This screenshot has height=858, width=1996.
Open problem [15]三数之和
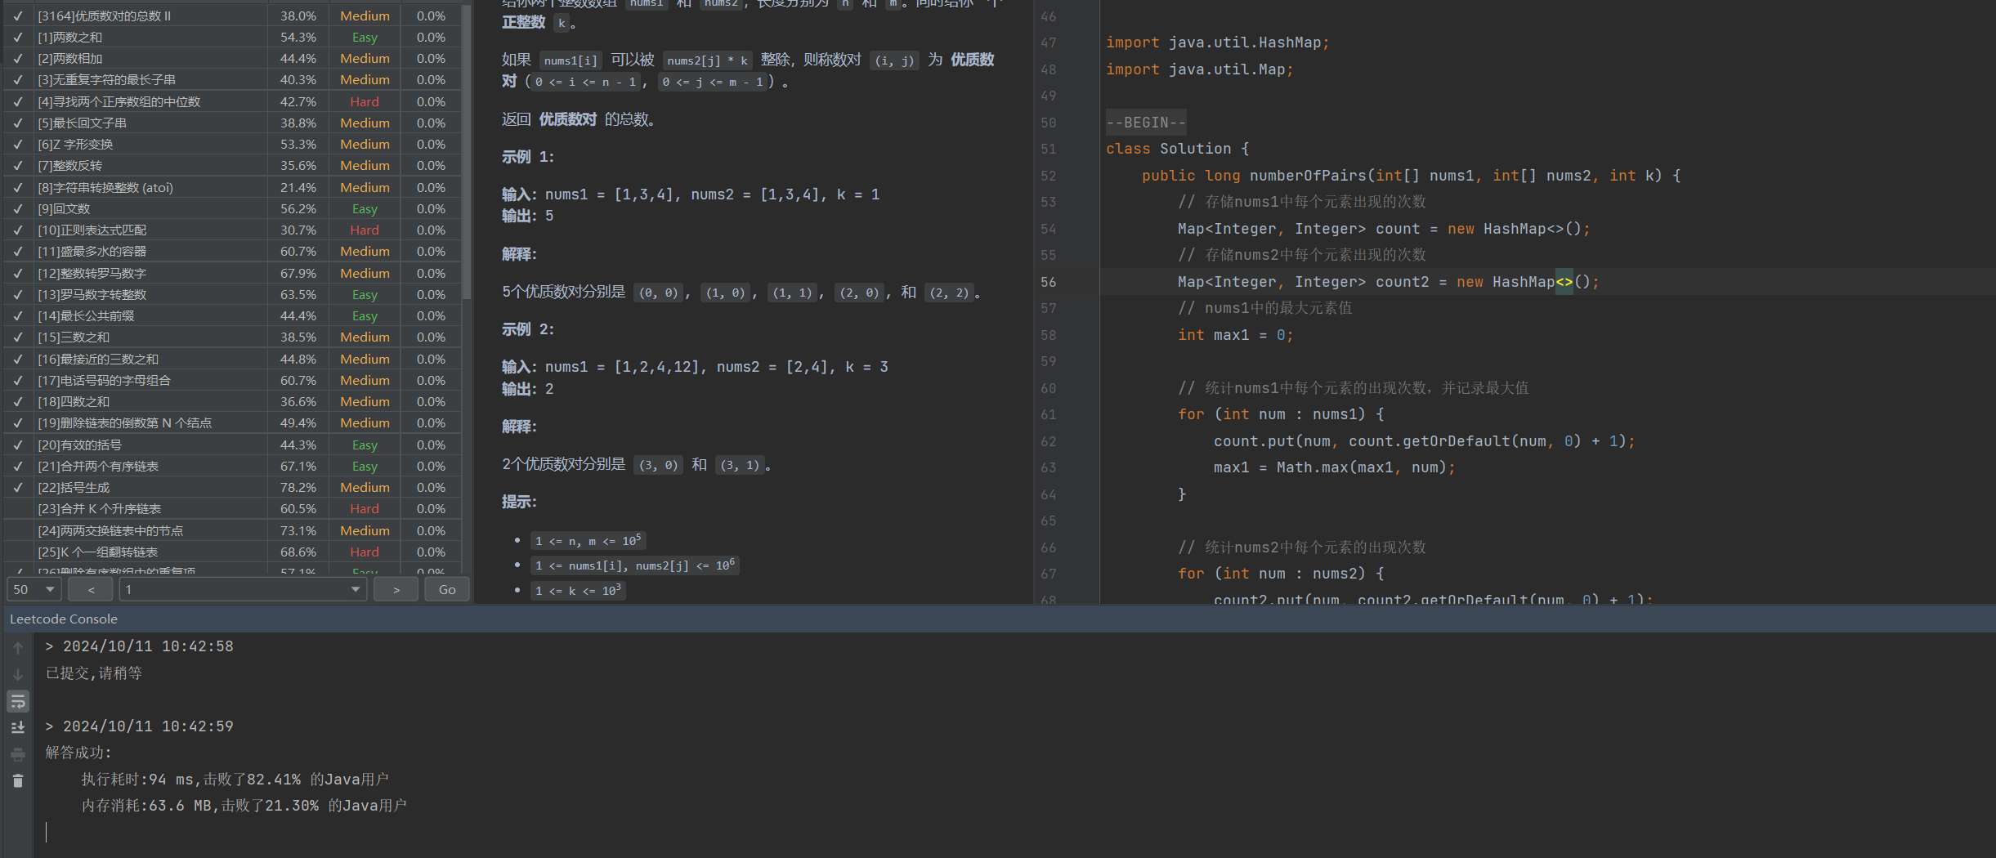click(x=73, y=337)
